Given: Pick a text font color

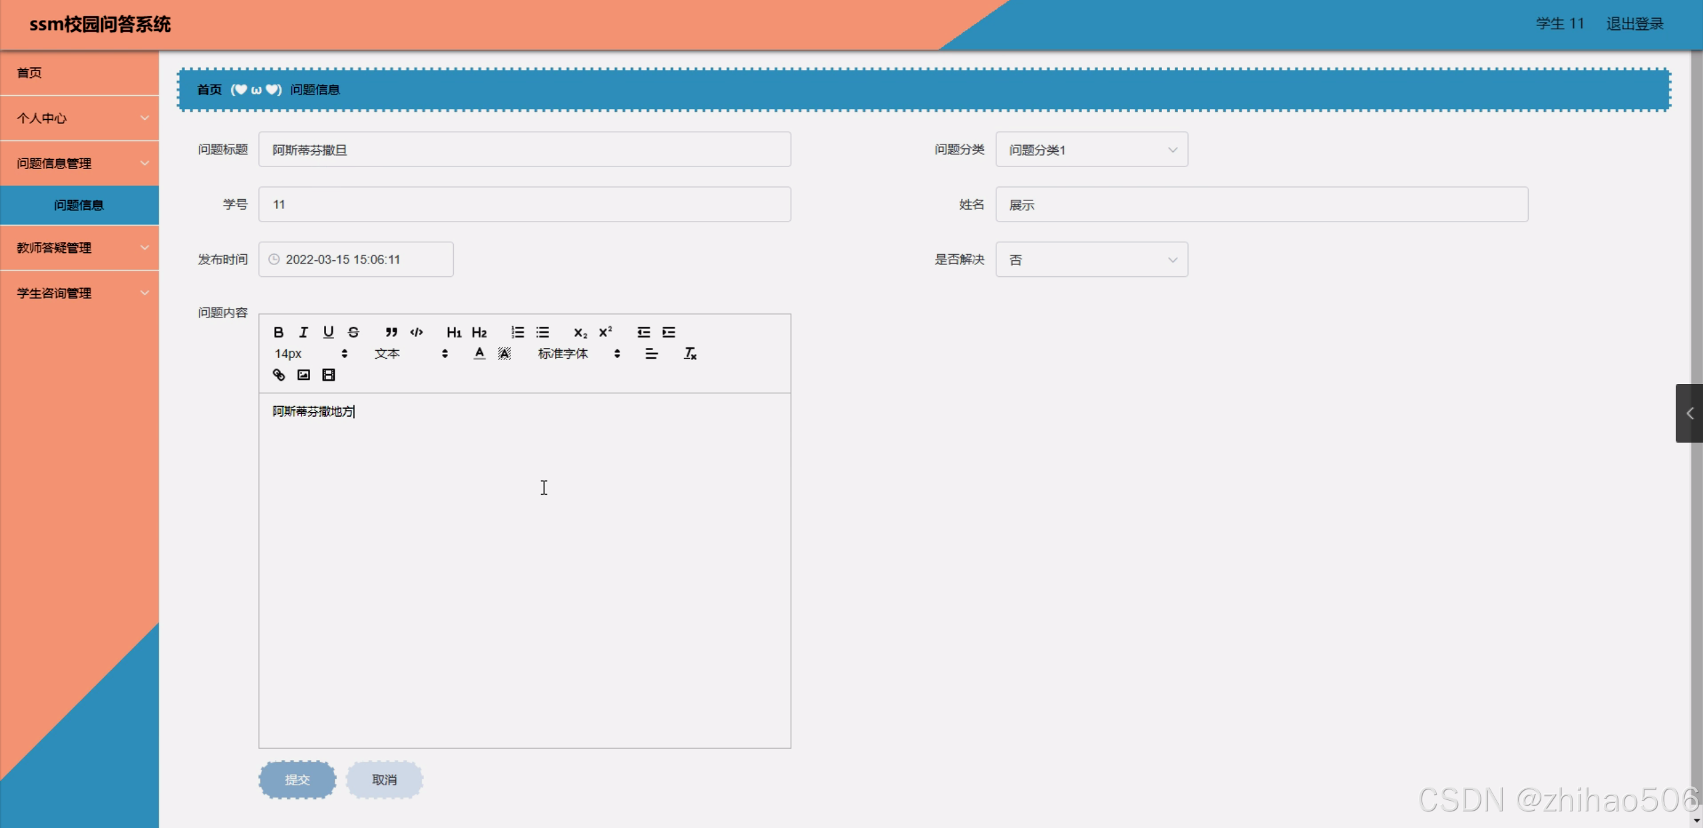Looking at the screenshot, I should point(479,353).
